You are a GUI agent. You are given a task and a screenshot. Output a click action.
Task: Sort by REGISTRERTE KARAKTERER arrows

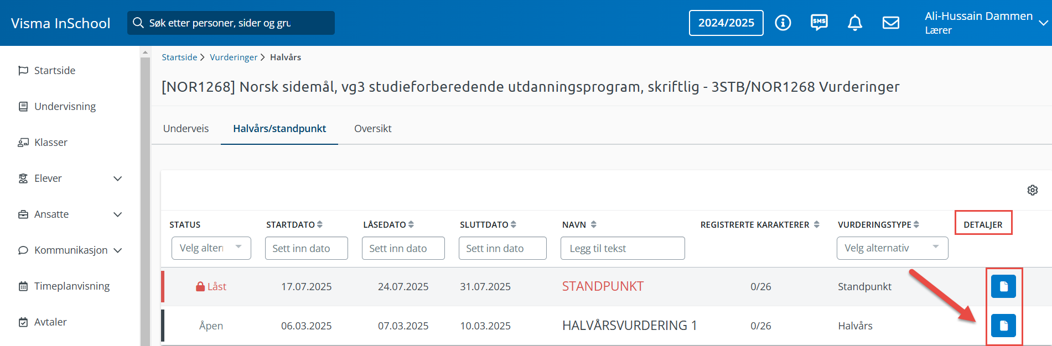click(817, 224)
